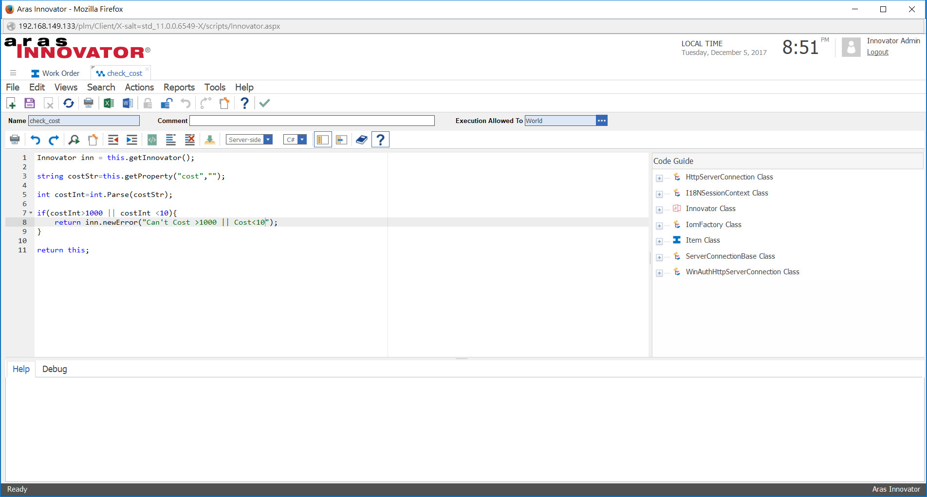Click the grayed-out Delete item icon
The height and width of the screenshot is (497, 927).
49,103
